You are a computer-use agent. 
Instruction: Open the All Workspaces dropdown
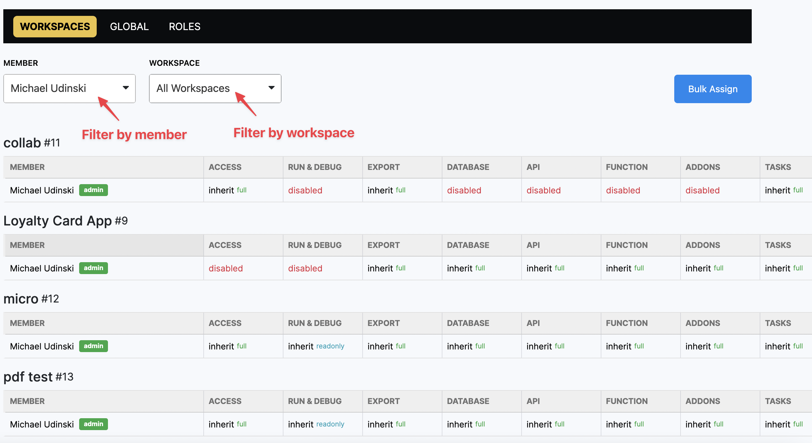point(215,88)
